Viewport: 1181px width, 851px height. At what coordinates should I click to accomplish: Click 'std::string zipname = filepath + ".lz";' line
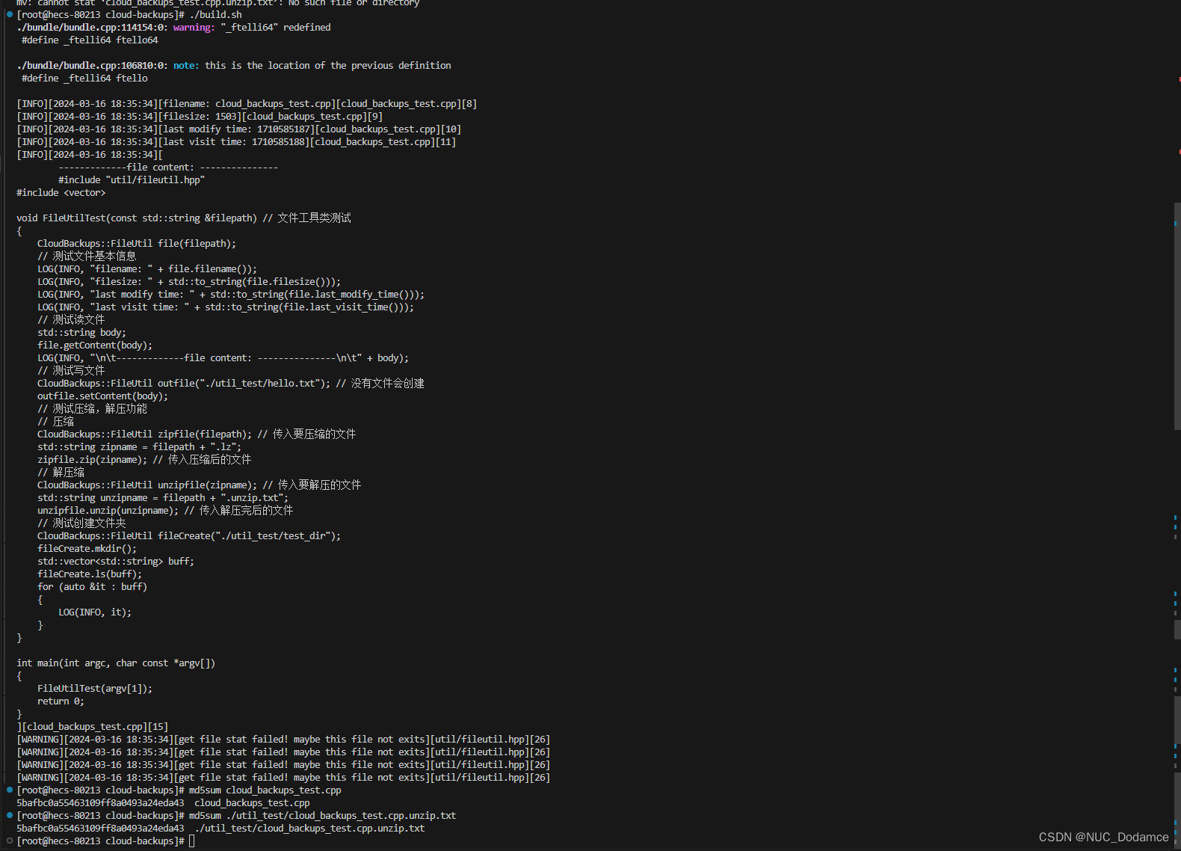point(140,446)
